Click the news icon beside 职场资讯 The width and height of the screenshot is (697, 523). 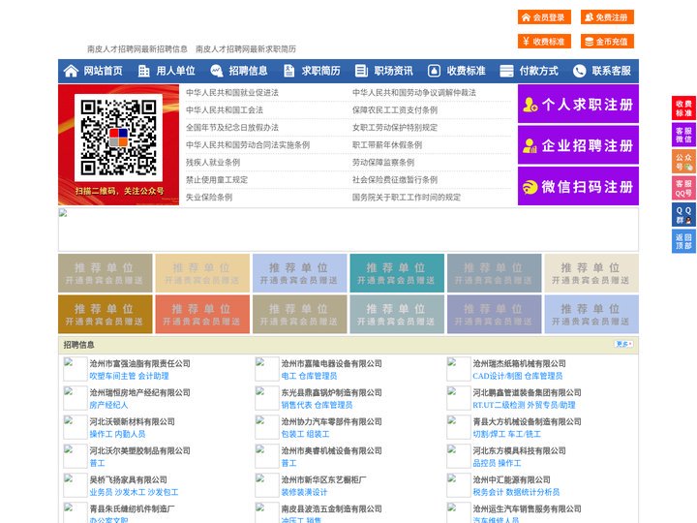point(361,71)
